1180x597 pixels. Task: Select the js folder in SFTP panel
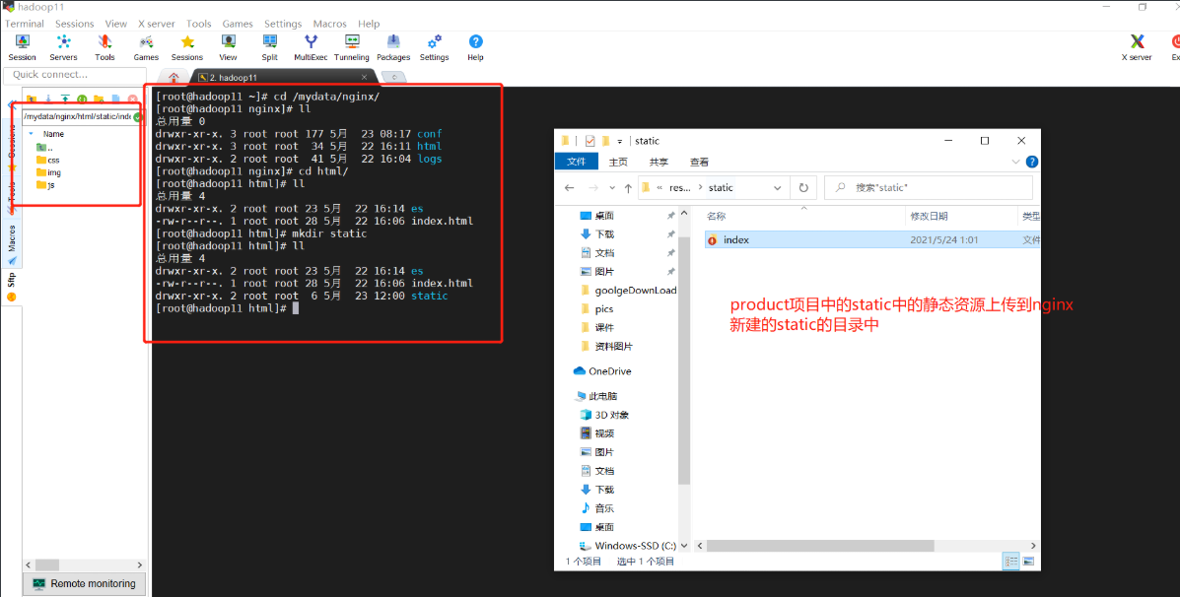45,184
